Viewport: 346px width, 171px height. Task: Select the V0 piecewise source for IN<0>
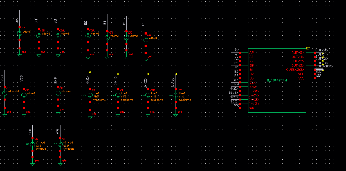point(90,95)
